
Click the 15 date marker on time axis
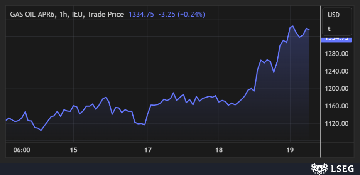pyautogui.click(x=74, y=150)
